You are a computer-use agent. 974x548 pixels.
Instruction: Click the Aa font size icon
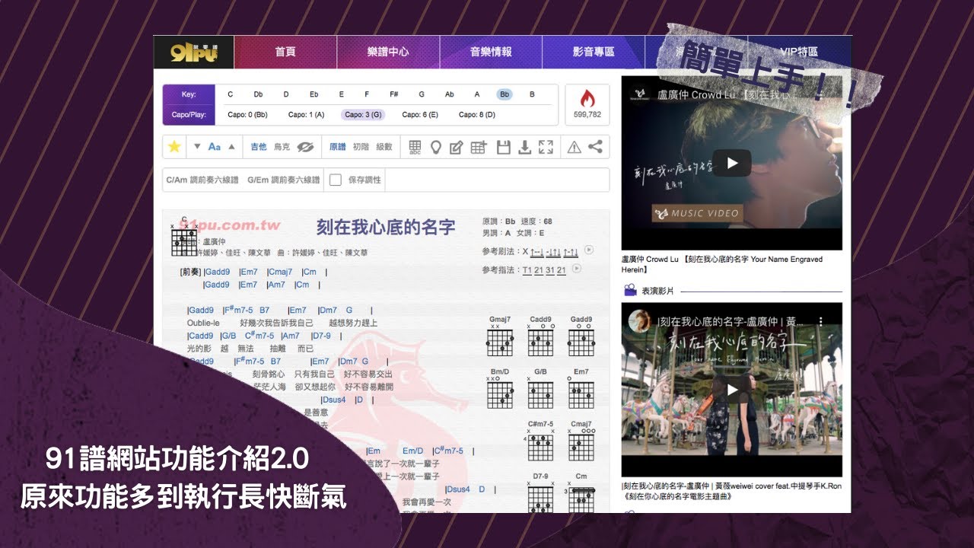coord(215,147)
